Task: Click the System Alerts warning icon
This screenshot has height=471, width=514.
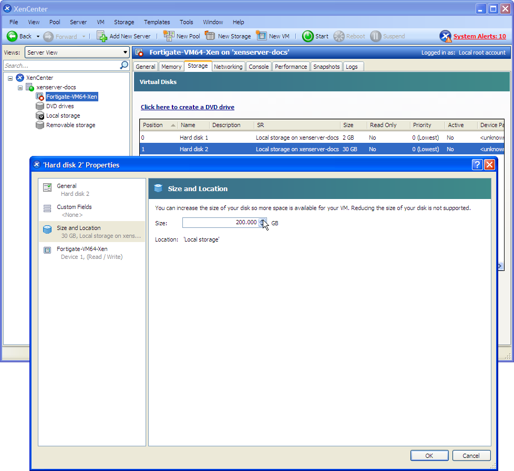Action: coord(446,36)
